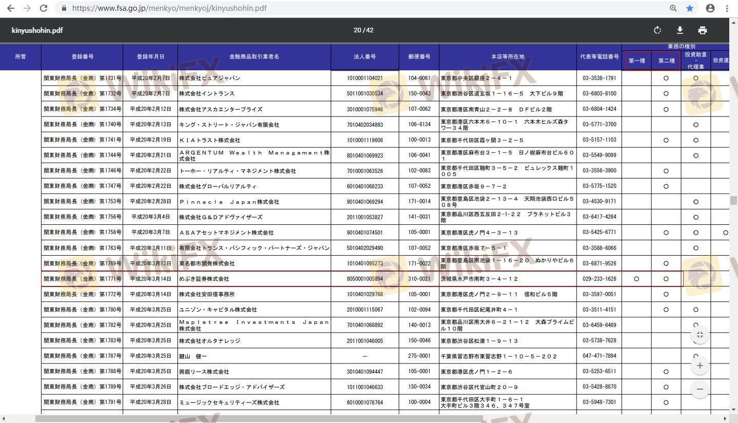Click the 登録番号 column header
Screen dimensions: 738x423
tap(82, 56)
